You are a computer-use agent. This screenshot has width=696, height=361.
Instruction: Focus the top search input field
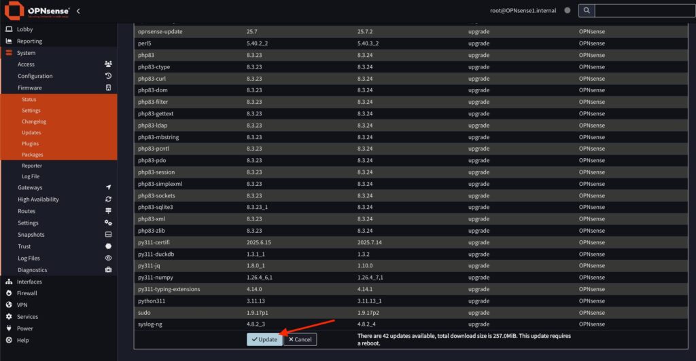click(644, 11)
